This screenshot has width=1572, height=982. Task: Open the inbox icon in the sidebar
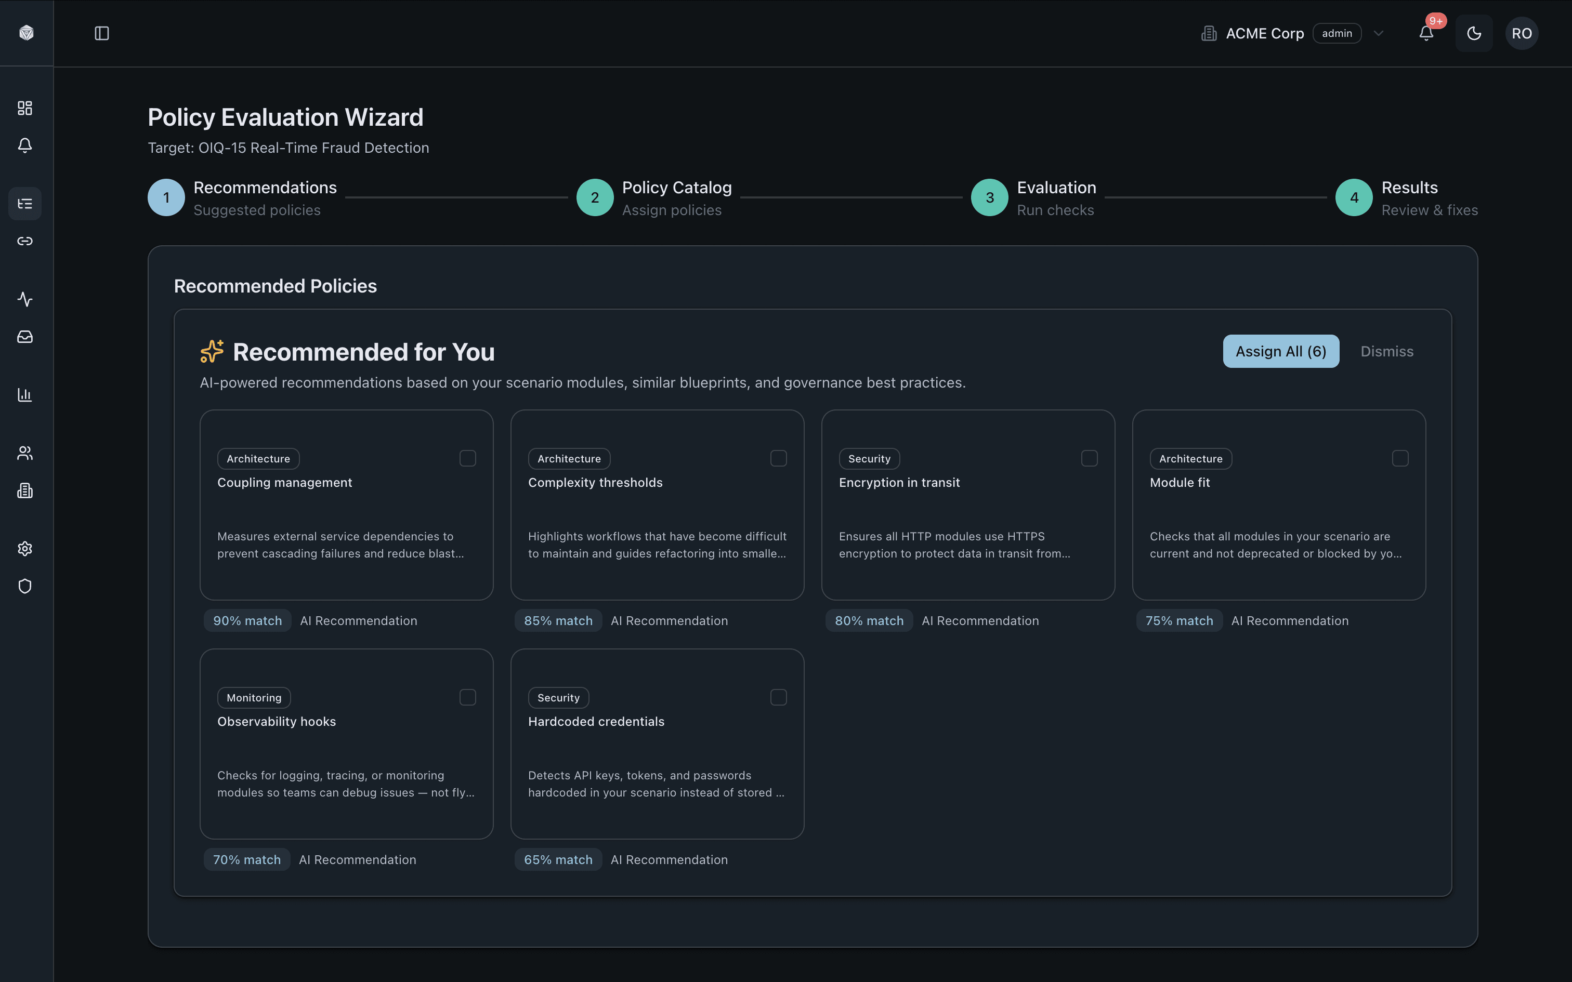24,337
